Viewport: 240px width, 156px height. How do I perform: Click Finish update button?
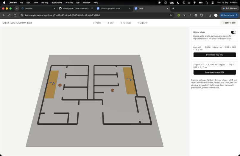(229, 15)
